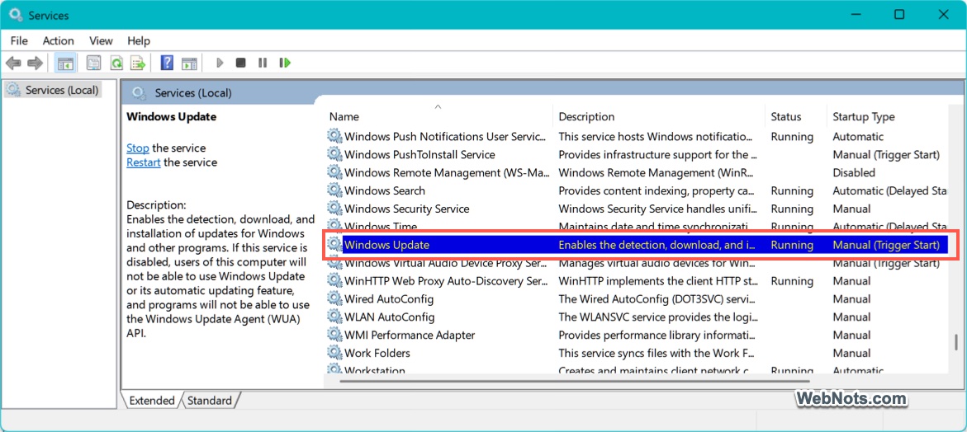The height and width of the screenshot is (432, 967).
Task: Click the 'Provides content indexing' description cell
Action: [x=656, y=190]
